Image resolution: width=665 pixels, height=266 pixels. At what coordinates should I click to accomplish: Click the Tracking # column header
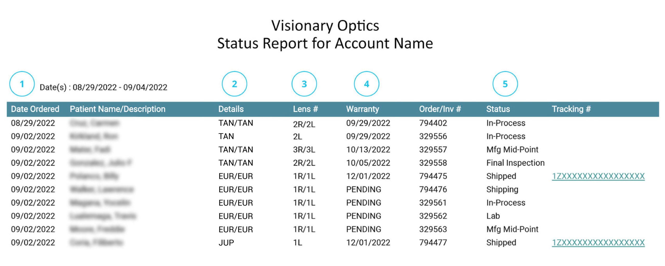(571, 109)
